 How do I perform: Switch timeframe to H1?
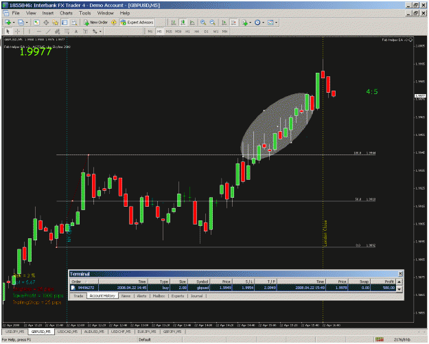click(187, 32)
